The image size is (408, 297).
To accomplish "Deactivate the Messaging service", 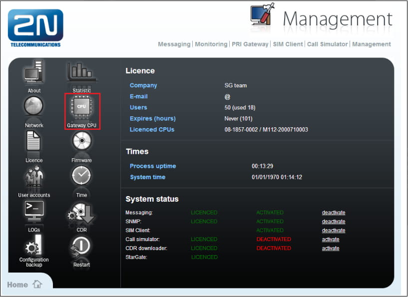I will [334, 213].
